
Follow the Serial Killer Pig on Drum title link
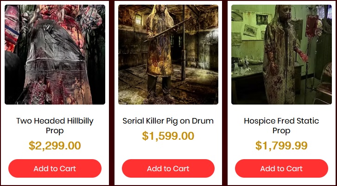(x=168, y=121)
